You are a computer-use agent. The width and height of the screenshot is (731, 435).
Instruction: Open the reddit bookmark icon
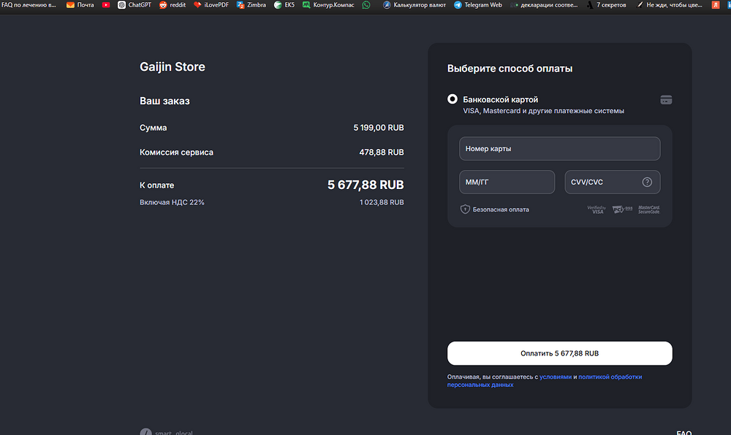pyautogui.click(x=163, y=5)
